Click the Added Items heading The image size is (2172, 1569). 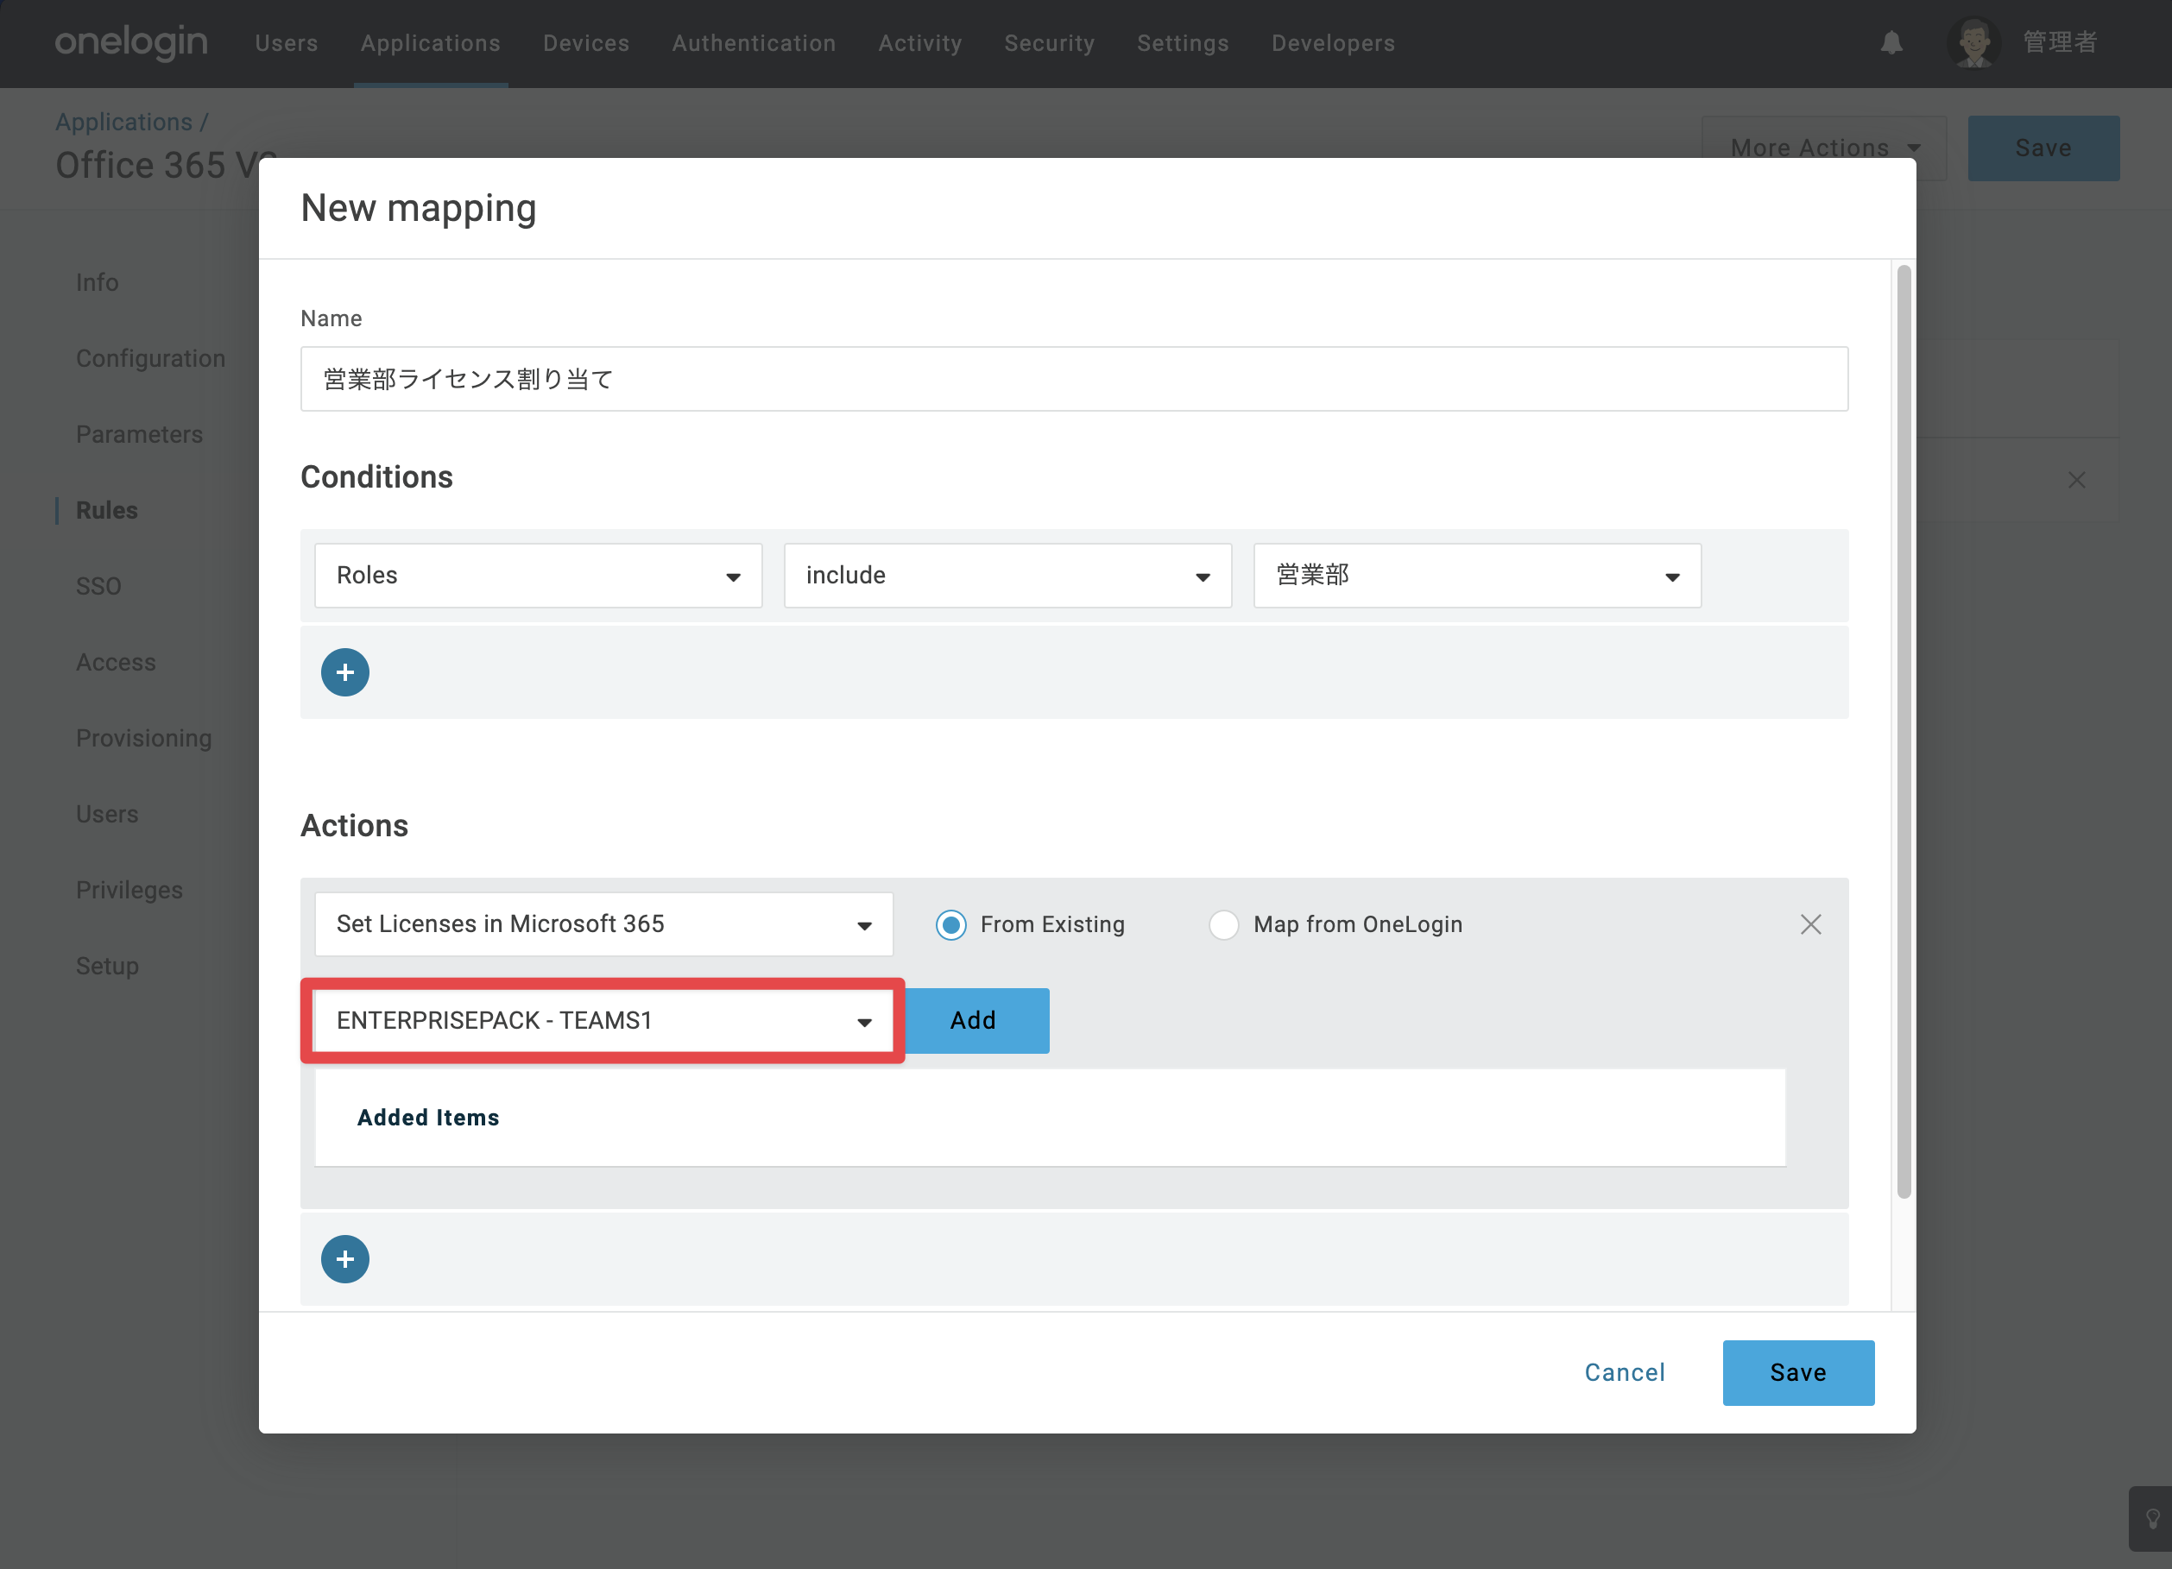(428, 1117)
